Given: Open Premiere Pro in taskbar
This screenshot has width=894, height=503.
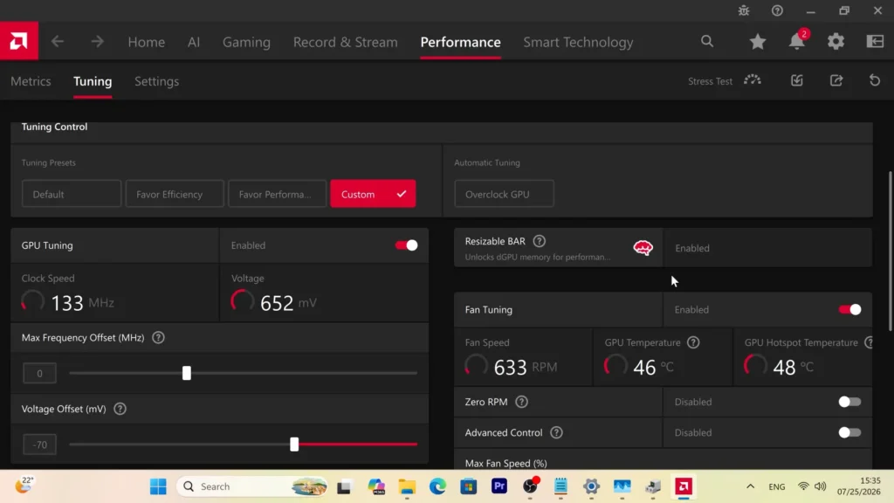Looking at the screenshot, I should pyautogui.click(x=499, y=486).
